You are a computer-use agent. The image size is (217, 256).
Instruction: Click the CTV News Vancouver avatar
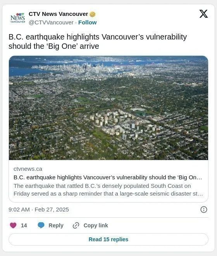click(18, 18)
